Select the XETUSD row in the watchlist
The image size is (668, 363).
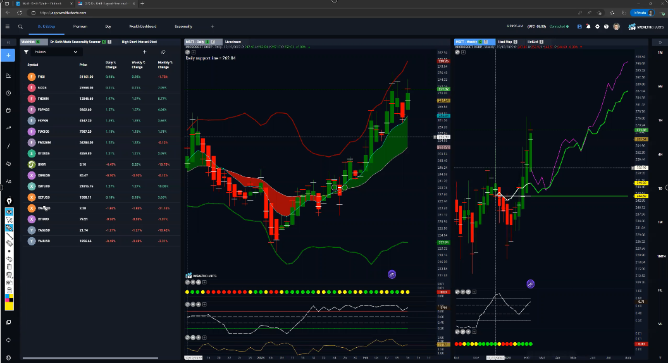coord(101,197)
